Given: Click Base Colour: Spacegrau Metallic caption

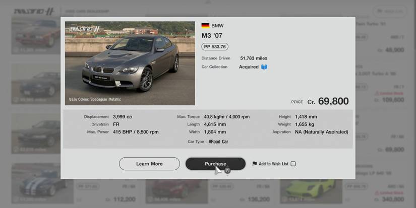Looking at the screenshot, I should [95, 99].
